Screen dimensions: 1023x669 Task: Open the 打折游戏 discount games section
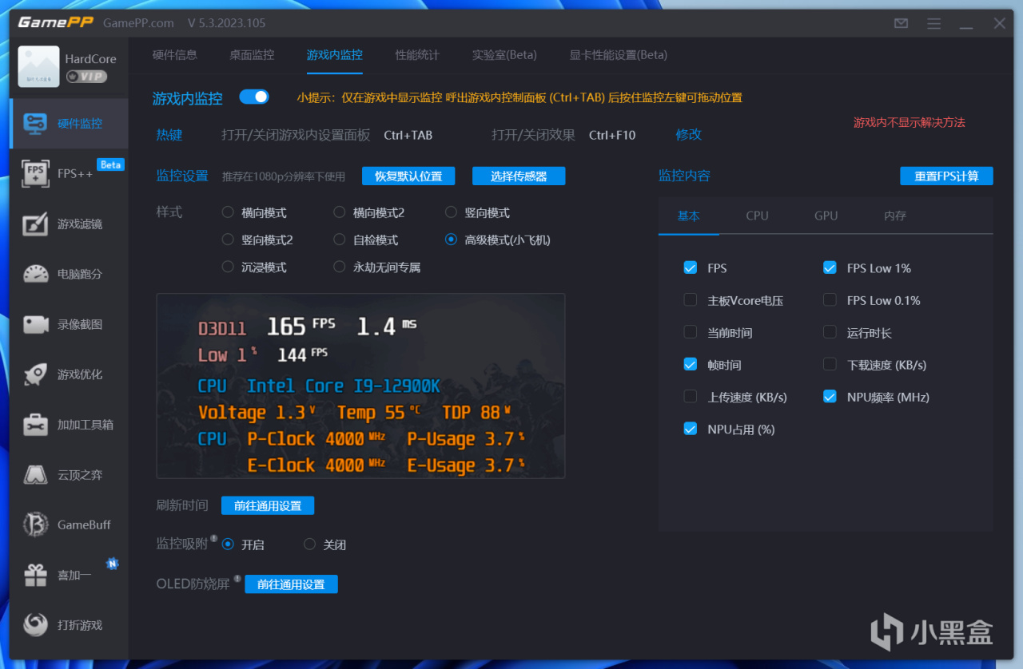point(69,625)
